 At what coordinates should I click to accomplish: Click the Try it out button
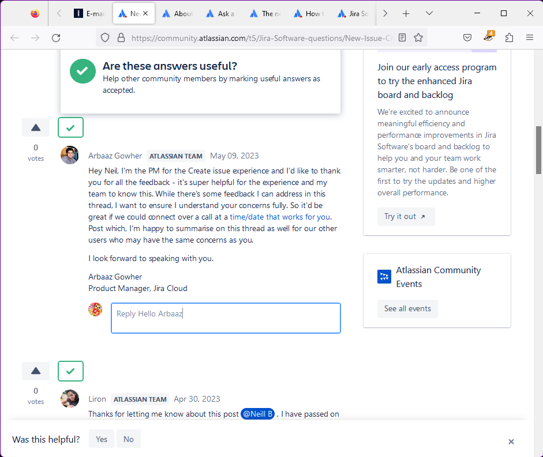pos(406,217)
